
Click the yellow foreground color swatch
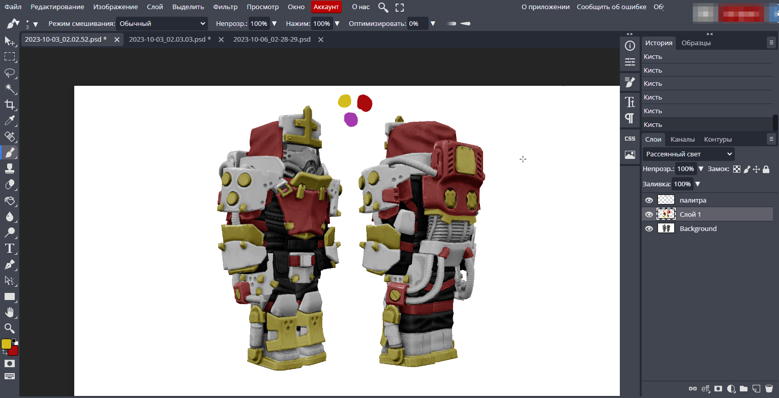[x=6, y=344]
